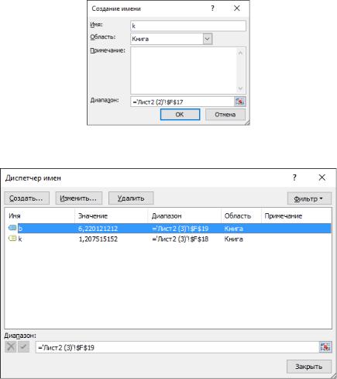
Task: Close the Диспетчер имен dialog
Action: 322,177
